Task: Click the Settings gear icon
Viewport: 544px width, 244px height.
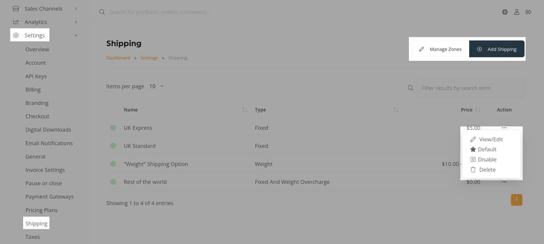Action: click(x=16, y=35)
